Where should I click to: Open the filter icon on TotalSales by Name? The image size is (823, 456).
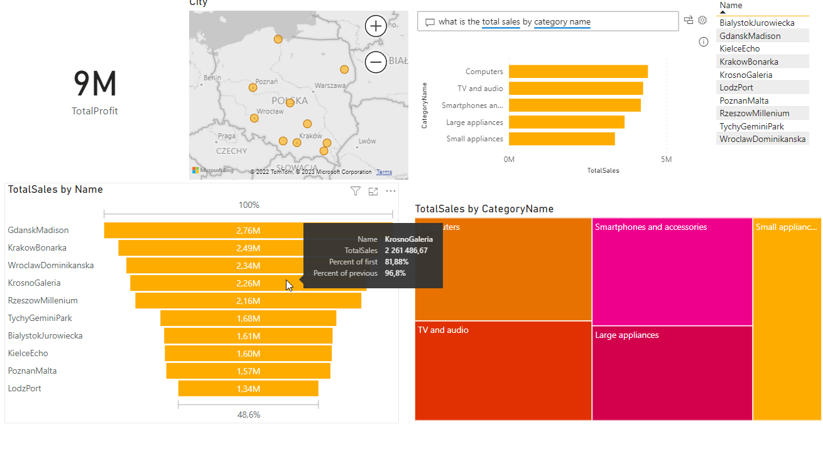[355, 191]
